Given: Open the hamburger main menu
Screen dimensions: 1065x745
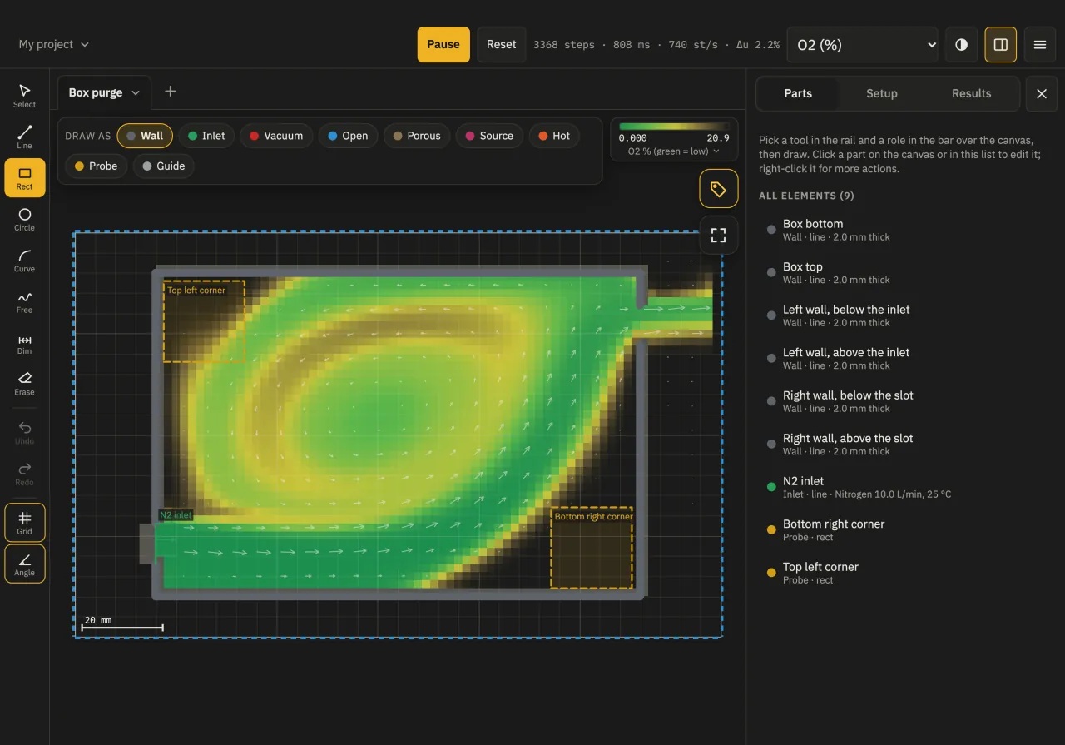Looking at the screenshot, I should pos(1039,45).
